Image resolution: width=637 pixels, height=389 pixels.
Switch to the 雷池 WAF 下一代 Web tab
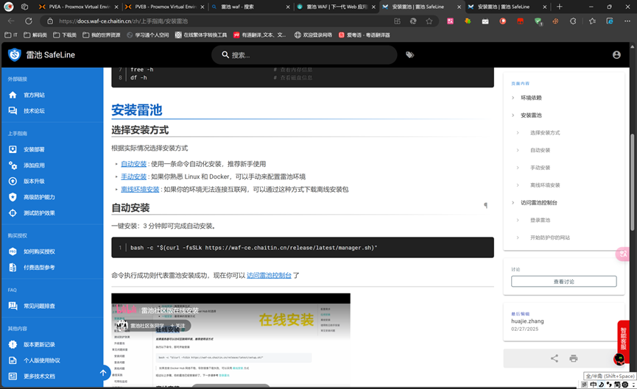(336, 7)
